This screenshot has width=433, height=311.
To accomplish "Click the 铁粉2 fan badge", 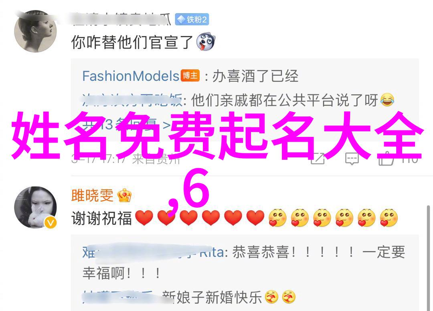I will coord(192,19).
